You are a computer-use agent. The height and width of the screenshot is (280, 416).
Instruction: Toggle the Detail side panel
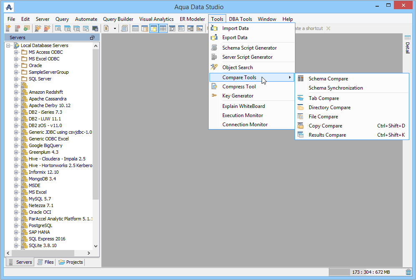(x=408, y=44)
